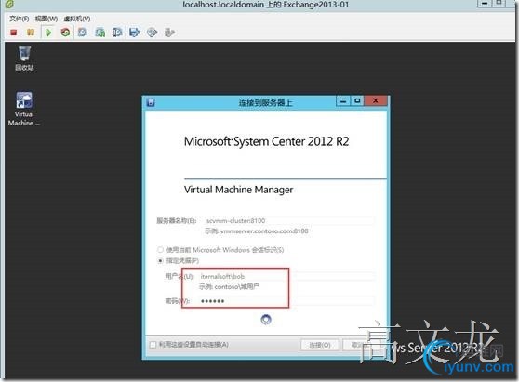The height and width of the screenshot is (382, 519).
Task: Click the connect CD/DVD toolbar icon
Action: pos(152,33)
